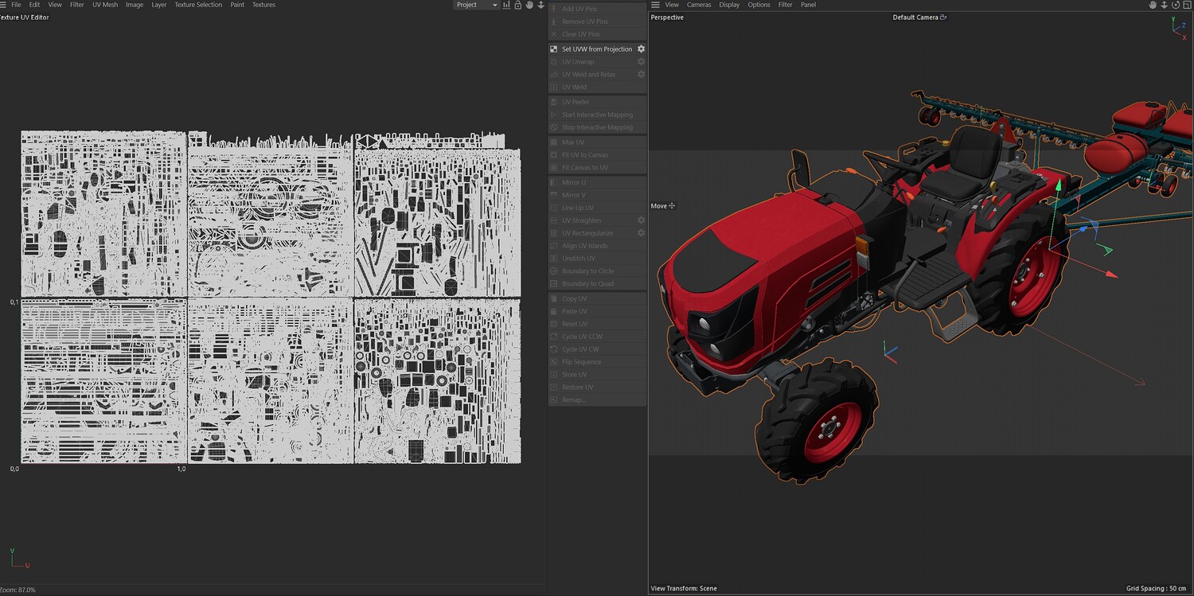Open the Layer menu
Viewport: 1194px width, 596px height.
click(x=159, y=5)
